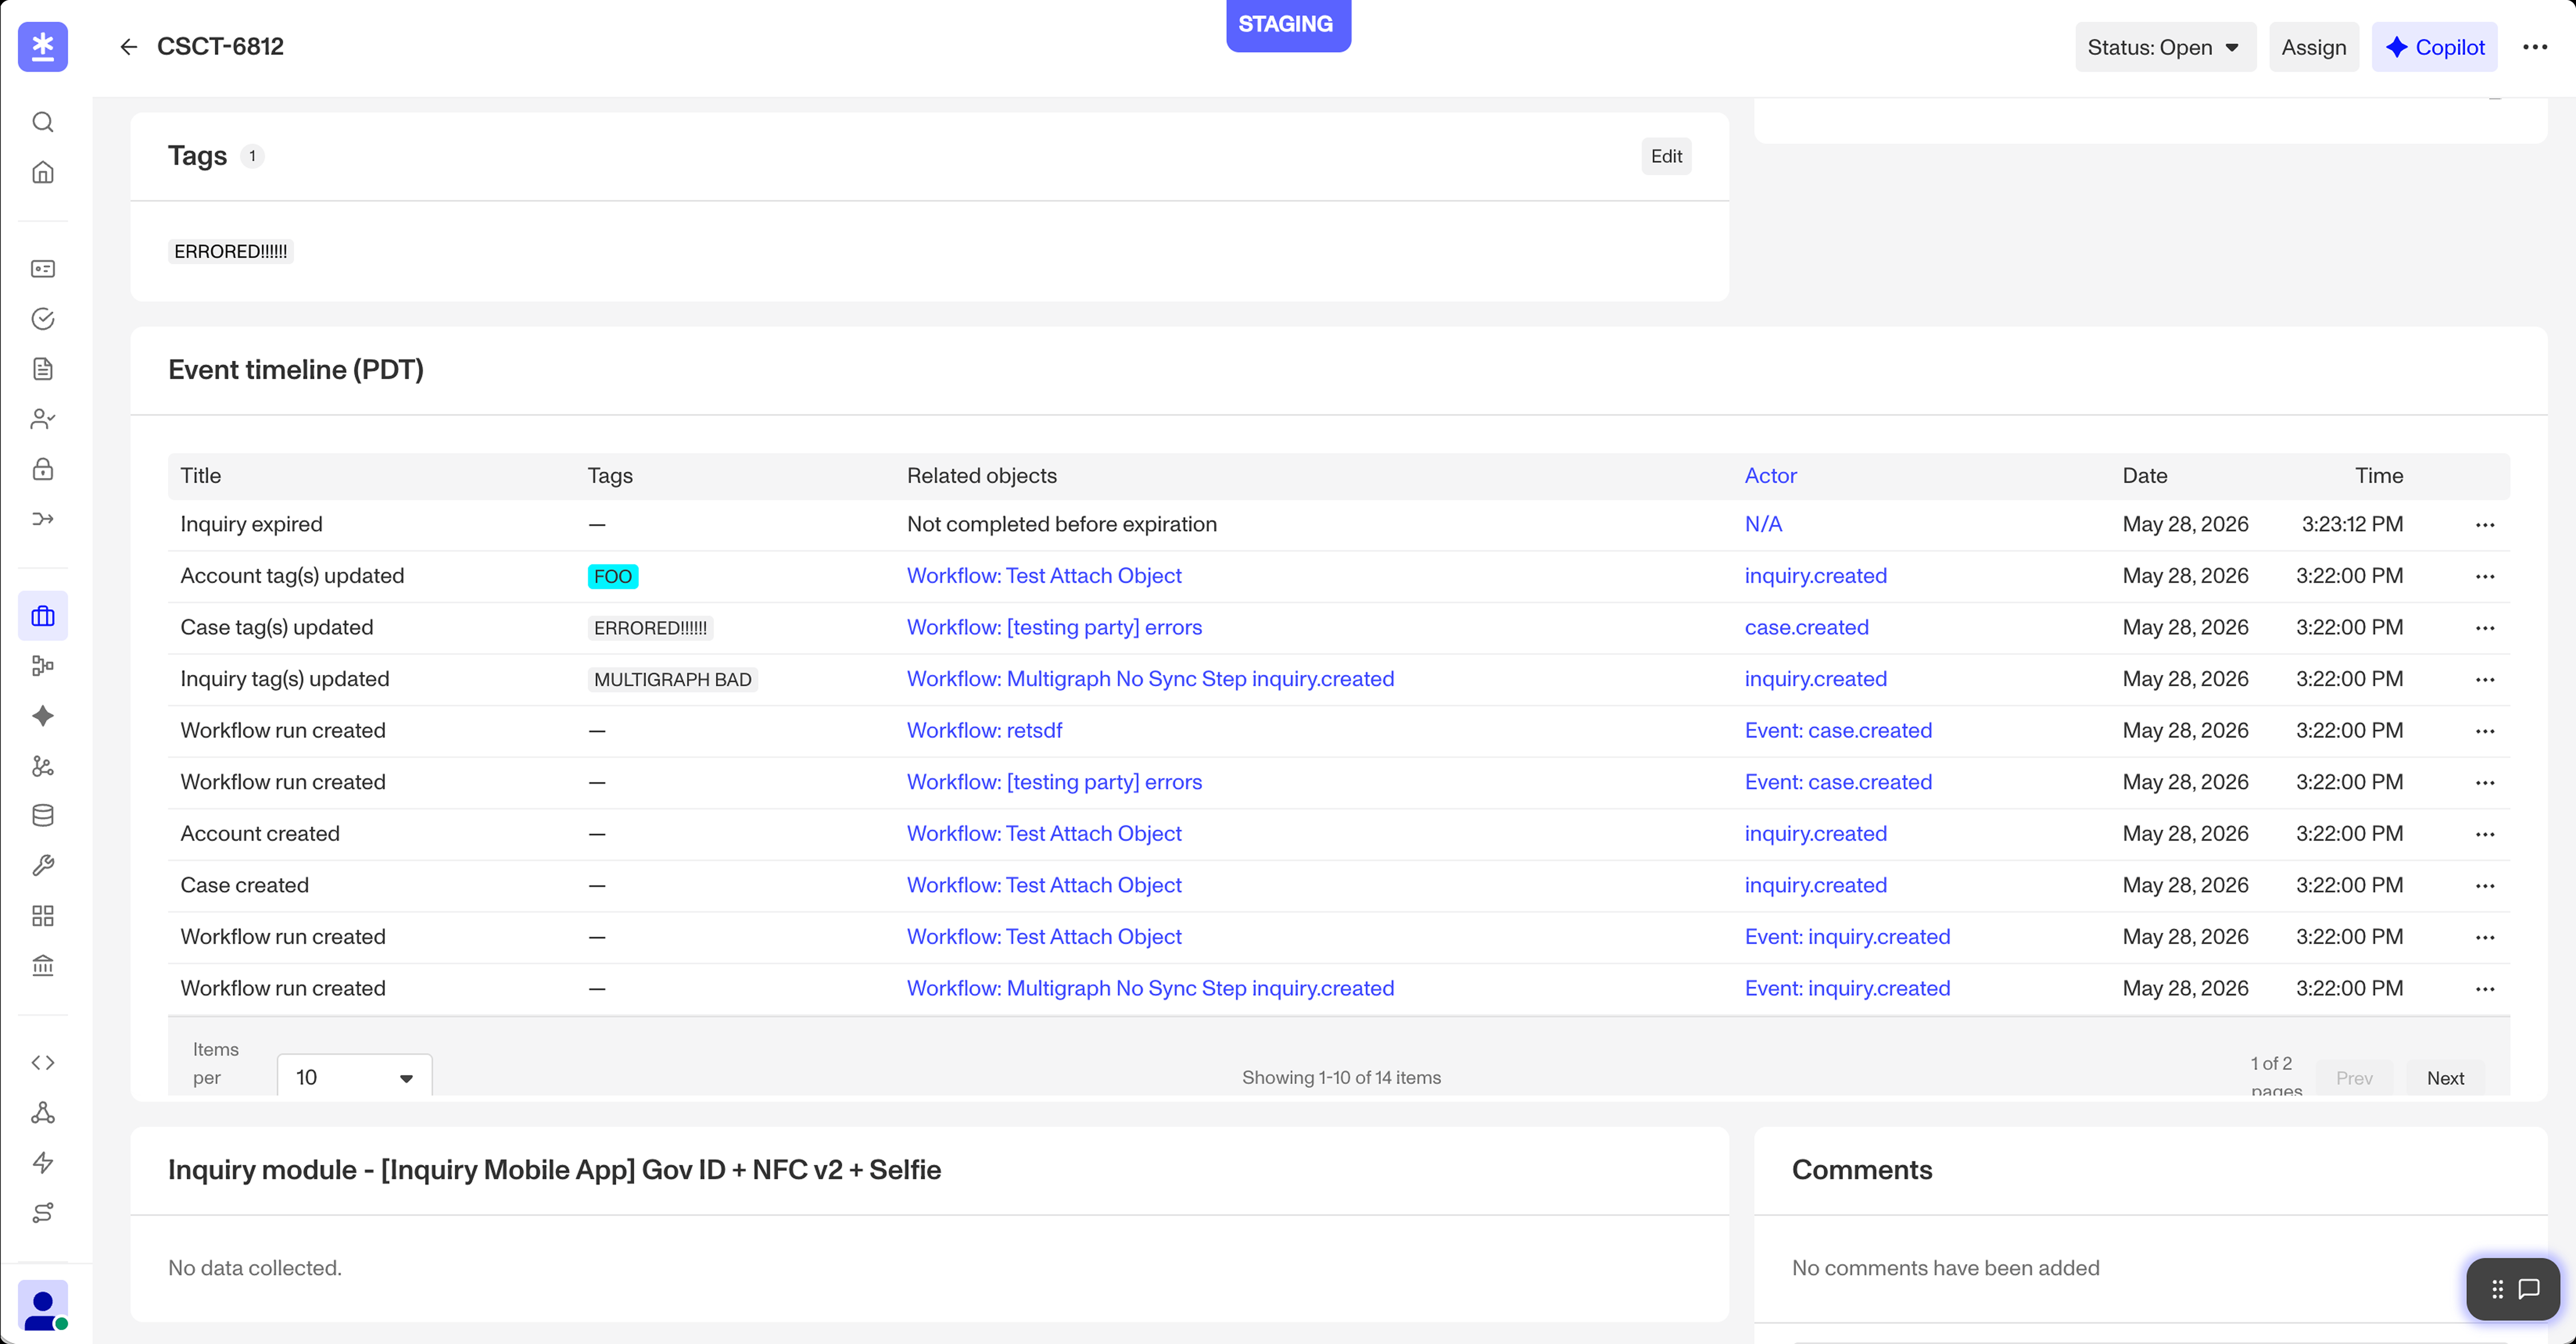Click the Inquiry expired title
Screen dimensions: 2576x1344
(x=251, y=525)
